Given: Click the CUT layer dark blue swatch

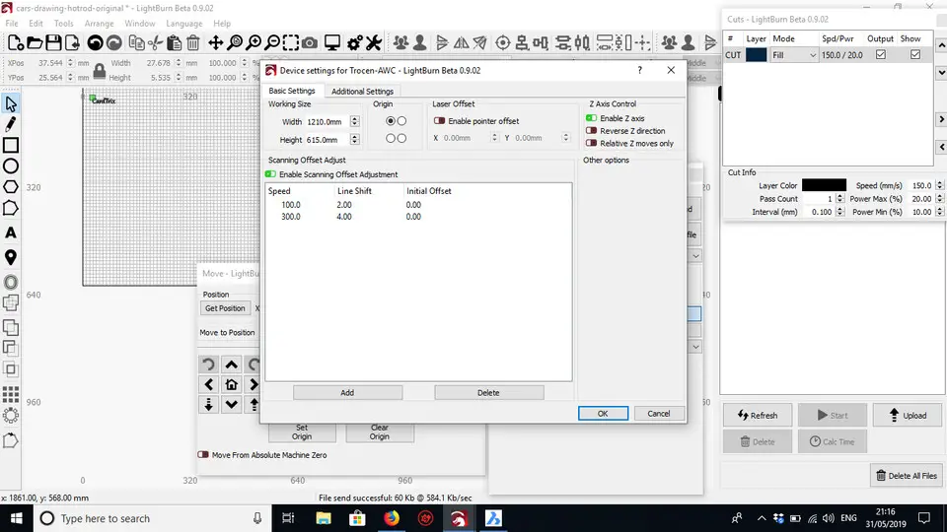Looking at the screenshot, I should click(757, 55).
